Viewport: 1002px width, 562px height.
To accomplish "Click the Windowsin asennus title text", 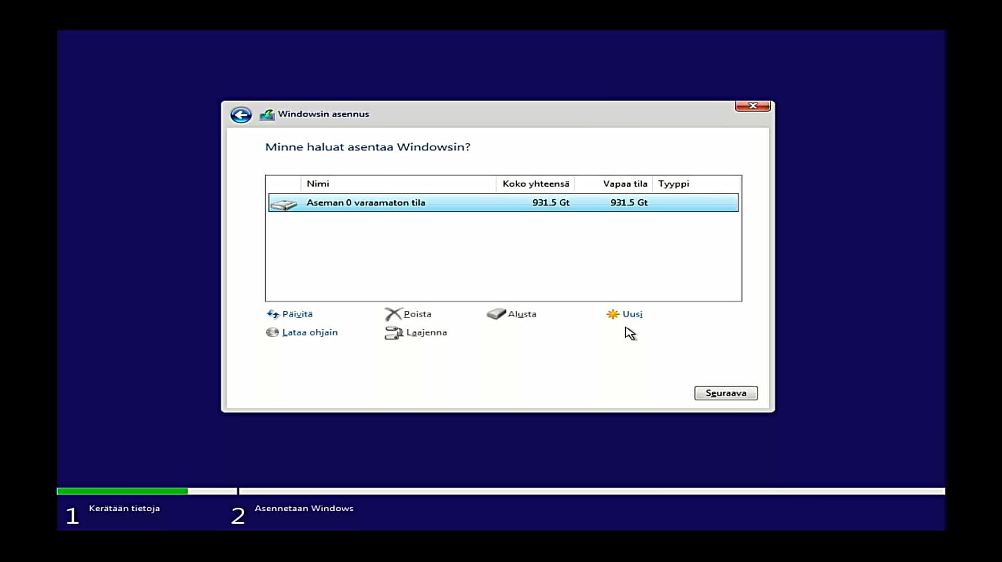I will coord(323,114).
